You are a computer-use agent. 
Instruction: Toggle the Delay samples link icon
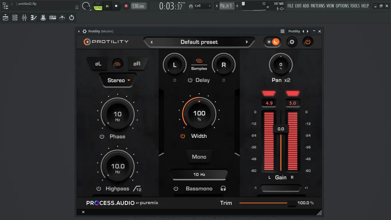pos(199,61)
